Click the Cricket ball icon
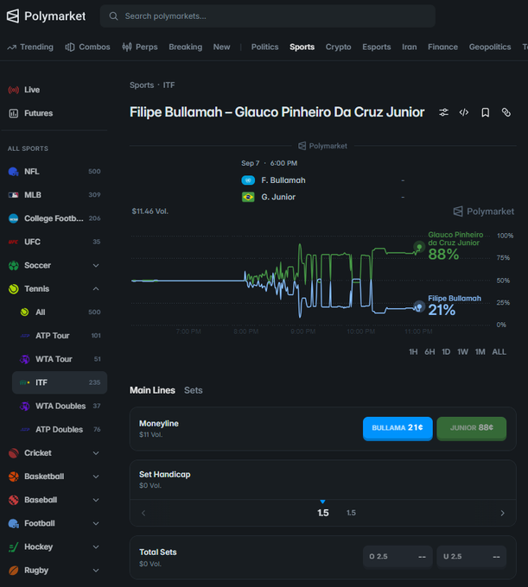The width and height of the screenshot is (528, 587). 14,453
